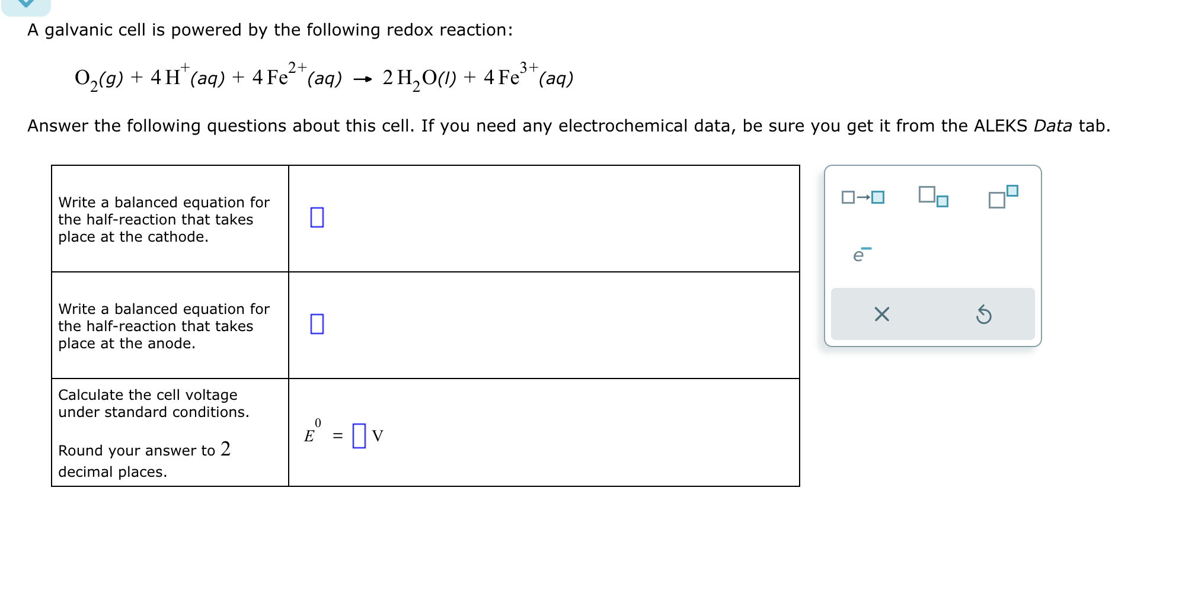1195x603 pixels.
Task: Insert the reaction arrow template
Action: 863,198
